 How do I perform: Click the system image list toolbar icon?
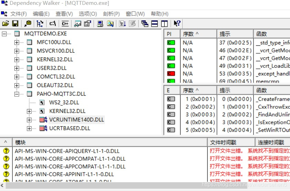[78, 24]
